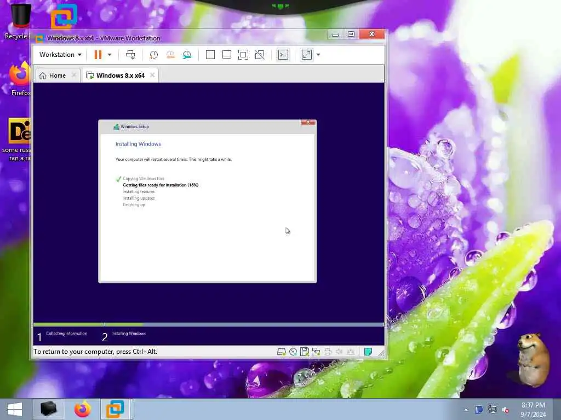Enter full screen mode
561x420 pixels.
(243, 55)
